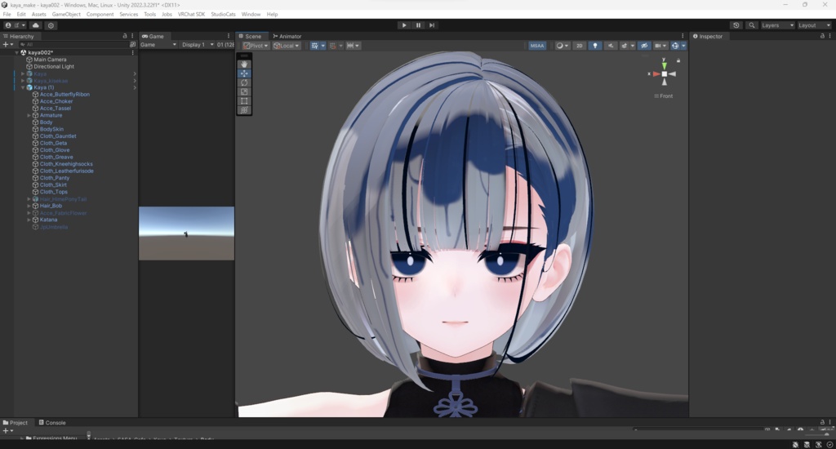
Task: Click the green Y axis of the orientation gizmo
Action: click(x=665, y=64)
